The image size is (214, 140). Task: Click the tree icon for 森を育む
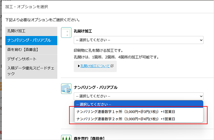coord(66,137)
